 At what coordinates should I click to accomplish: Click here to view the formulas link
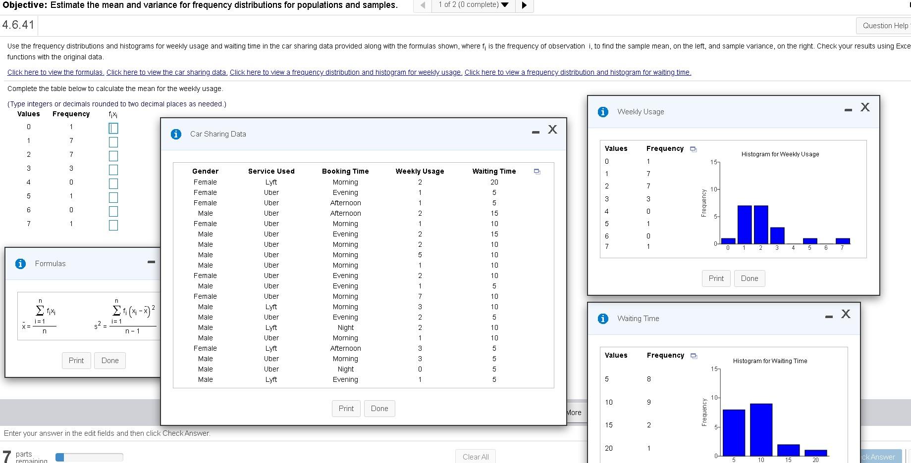point(55,72)
